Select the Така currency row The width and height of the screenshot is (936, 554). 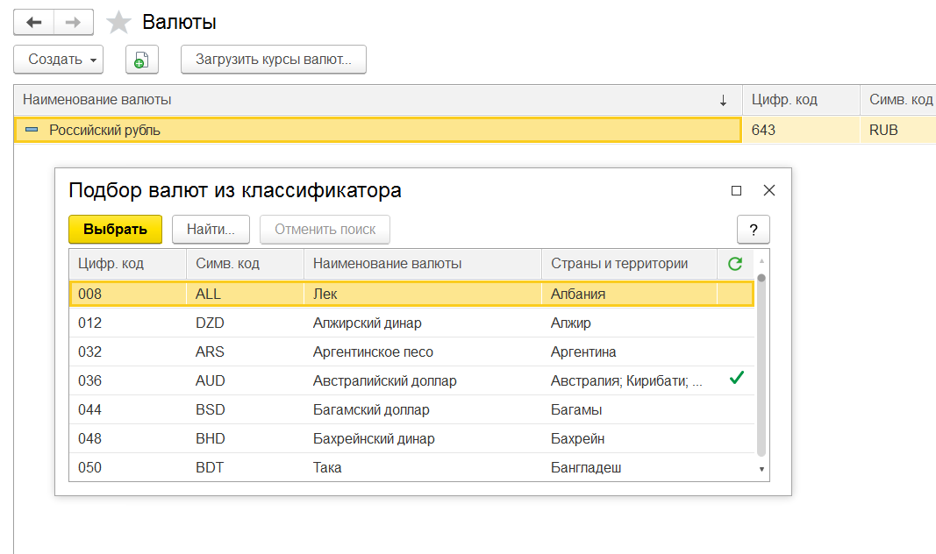[412, 467]
